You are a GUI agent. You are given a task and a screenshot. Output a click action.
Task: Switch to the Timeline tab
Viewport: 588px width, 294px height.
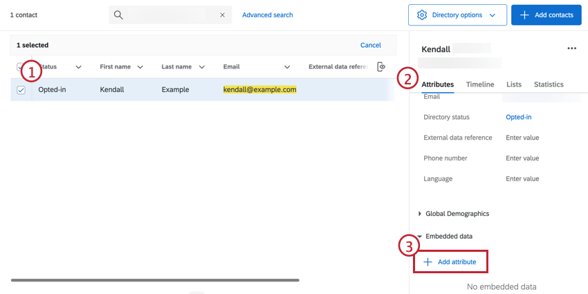480,84
